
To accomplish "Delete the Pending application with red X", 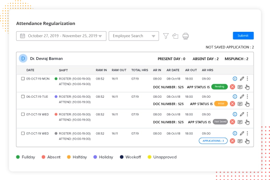I will click(232, 87).
